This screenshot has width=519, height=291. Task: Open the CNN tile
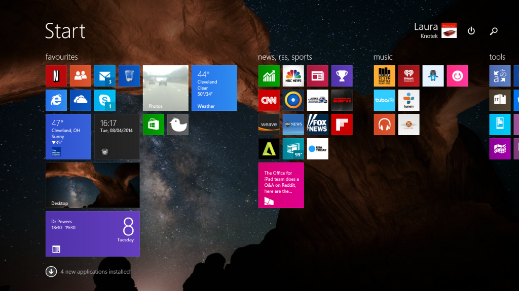269,100
